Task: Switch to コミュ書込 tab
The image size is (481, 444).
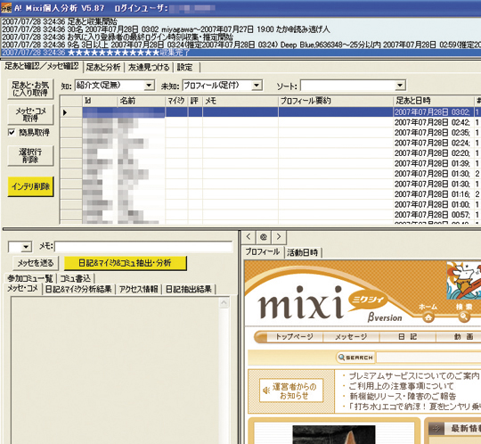Action: pos(76,278)
